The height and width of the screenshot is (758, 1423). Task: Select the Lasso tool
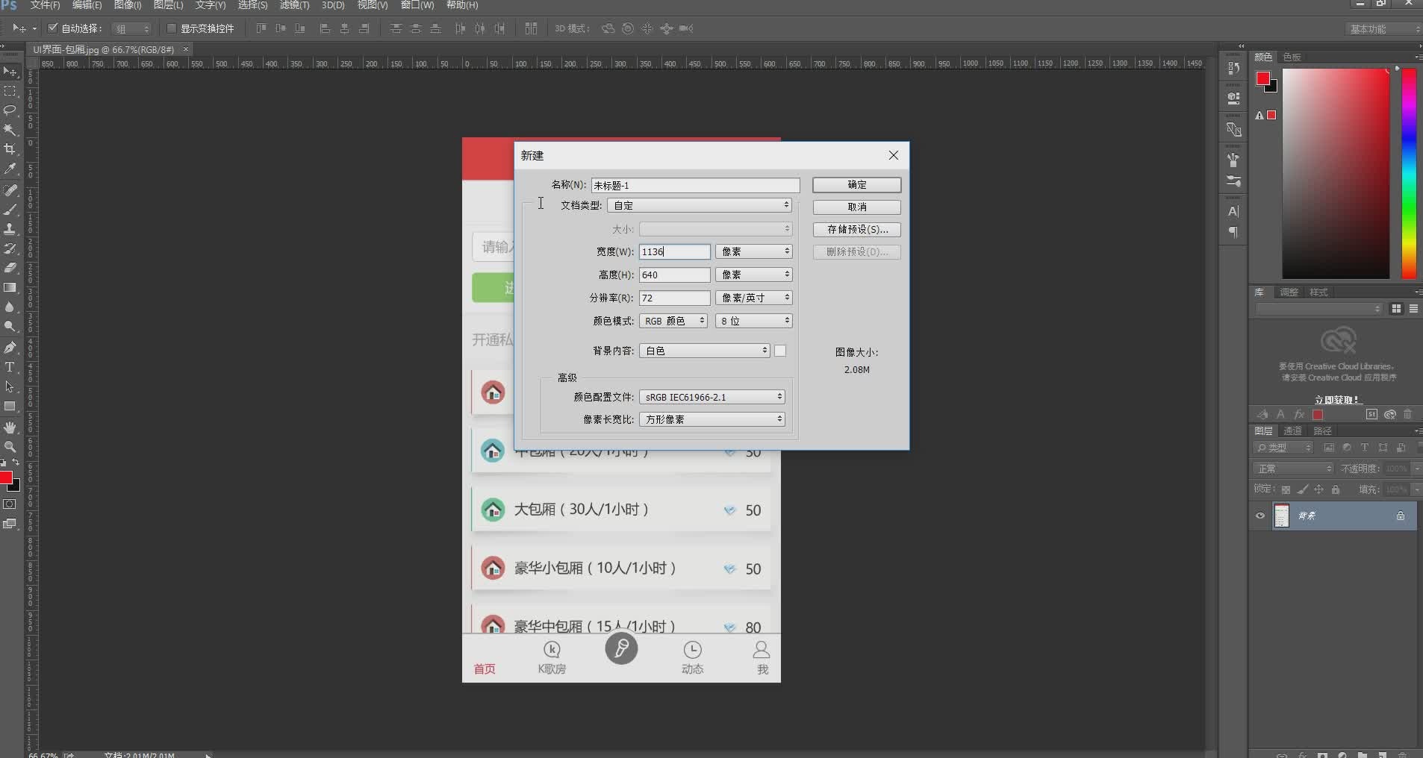(x=10, y=110)
